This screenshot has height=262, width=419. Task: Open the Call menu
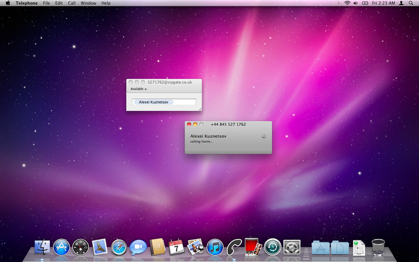[72, 3]
